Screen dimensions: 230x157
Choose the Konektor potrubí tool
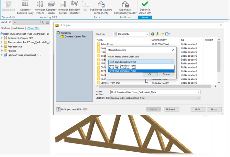tap(63, 8)
